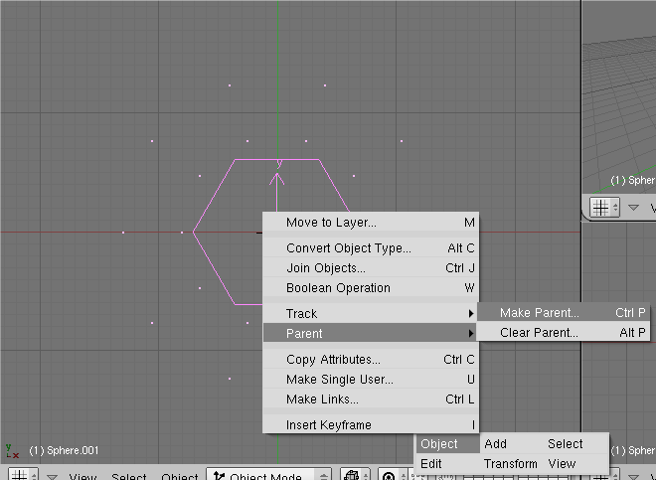Image resolution: width=656 pixels, height=480 pixels.
Task: Select Transform in the toolbox popup
Action: [510, 464]
